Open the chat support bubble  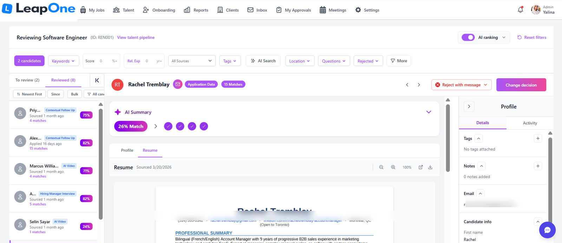click(547, 230)
